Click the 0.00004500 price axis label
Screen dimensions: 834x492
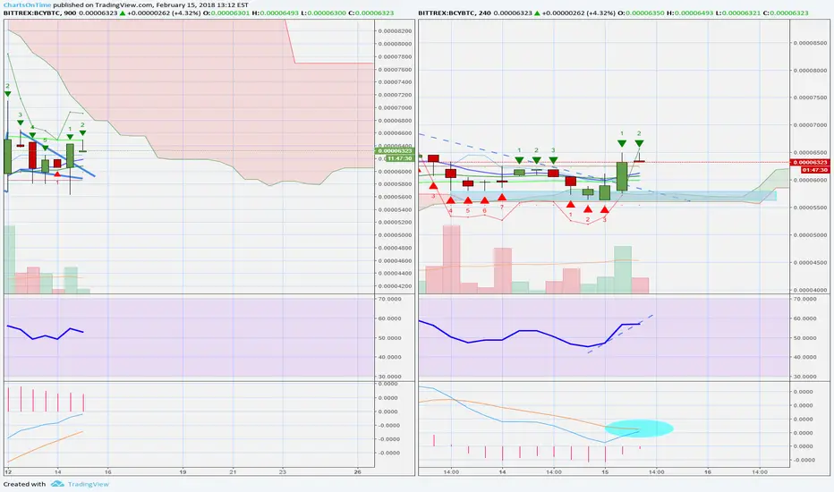pos(810,262)
